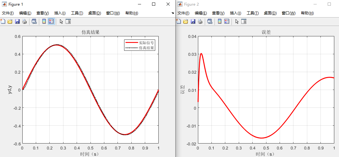Click y-tick 0.04 in Figure 2
This screenshot has height=157, width=339.
(192, 36)
